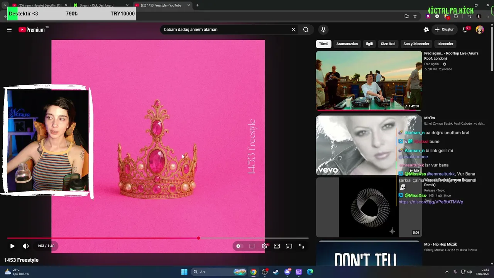Show hidden system tray icons
Screen dimensions: 494x278
click(447, 272)
